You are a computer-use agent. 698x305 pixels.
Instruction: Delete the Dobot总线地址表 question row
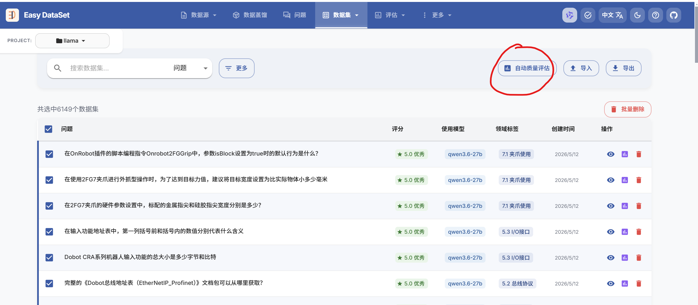tap(639, 284)
